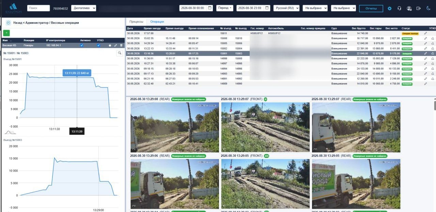Open the FRONT camera thumbnail at 13:29:07
The image size is (436, 212).
click(x=265, y=127)
